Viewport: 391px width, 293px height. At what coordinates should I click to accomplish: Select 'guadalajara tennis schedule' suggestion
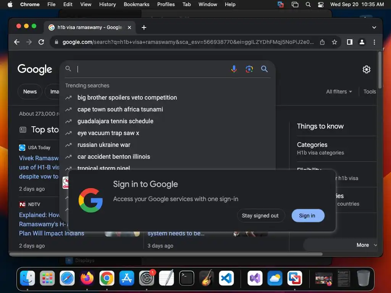point(168,121)
